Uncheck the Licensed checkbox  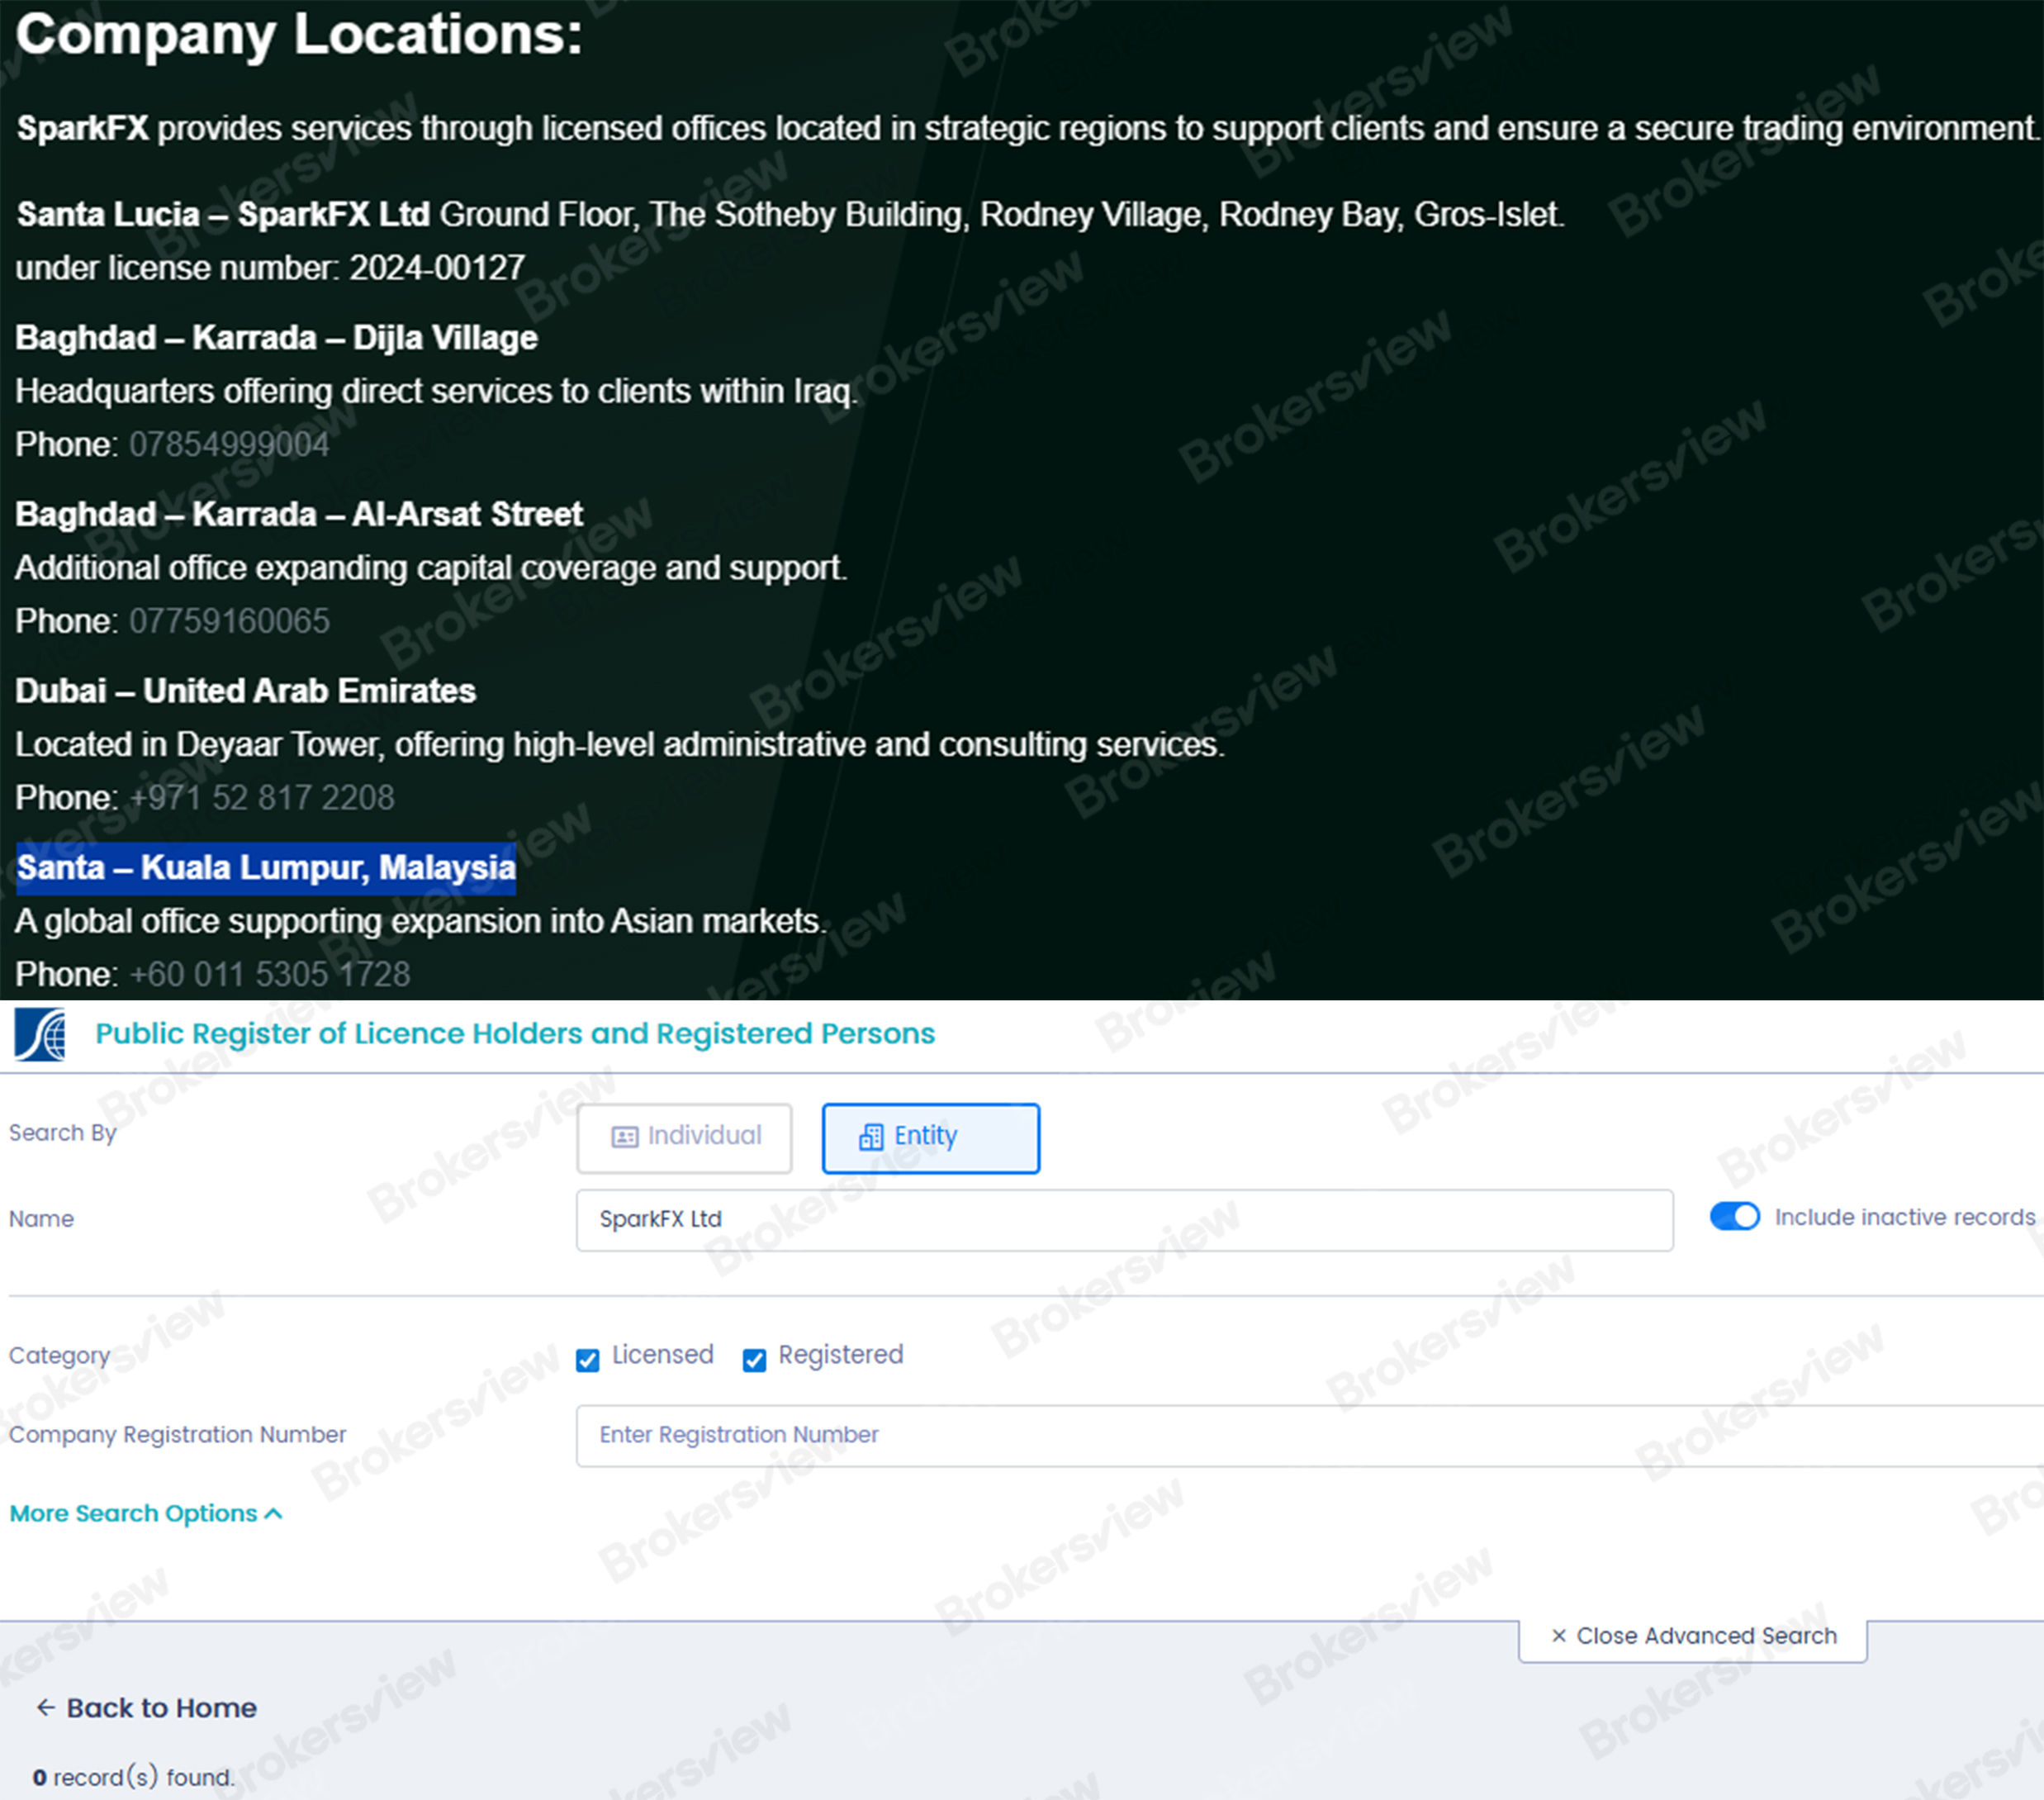coord(588,1360)
